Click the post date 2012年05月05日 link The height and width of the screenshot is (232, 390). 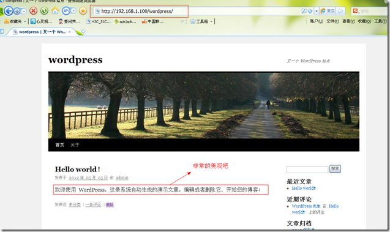click(88, 178)
